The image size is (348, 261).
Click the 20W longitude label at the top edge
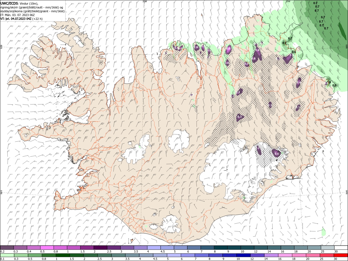[145, 1]
